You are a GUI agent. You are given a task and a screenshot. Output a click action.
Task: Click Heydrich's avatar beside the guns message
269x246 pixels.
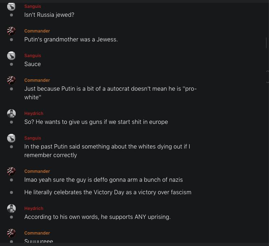point(11,114)
